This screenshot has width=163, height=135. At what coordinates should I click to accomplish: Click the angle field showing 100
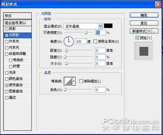[81, 41]
